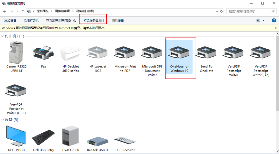
Task: Click 设备和打印机 breadcrumb segment
Action: 85,11
